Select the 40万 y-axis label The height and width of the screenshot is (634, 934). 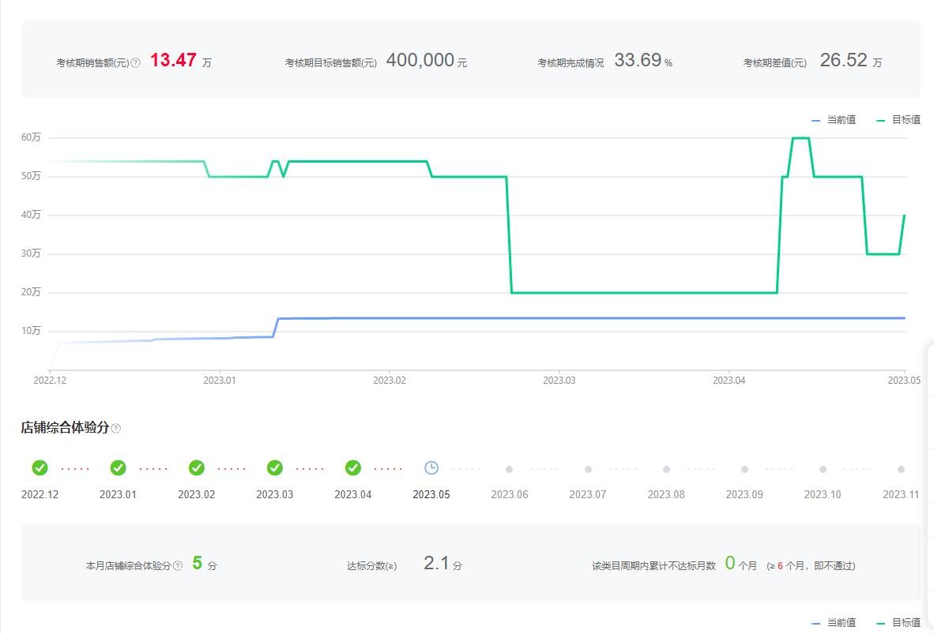[x=31, y=215]
